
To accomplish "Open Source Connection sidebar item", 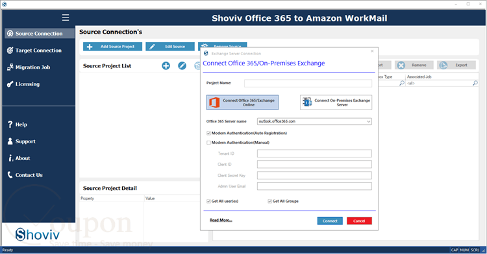I will coord(40,34).
